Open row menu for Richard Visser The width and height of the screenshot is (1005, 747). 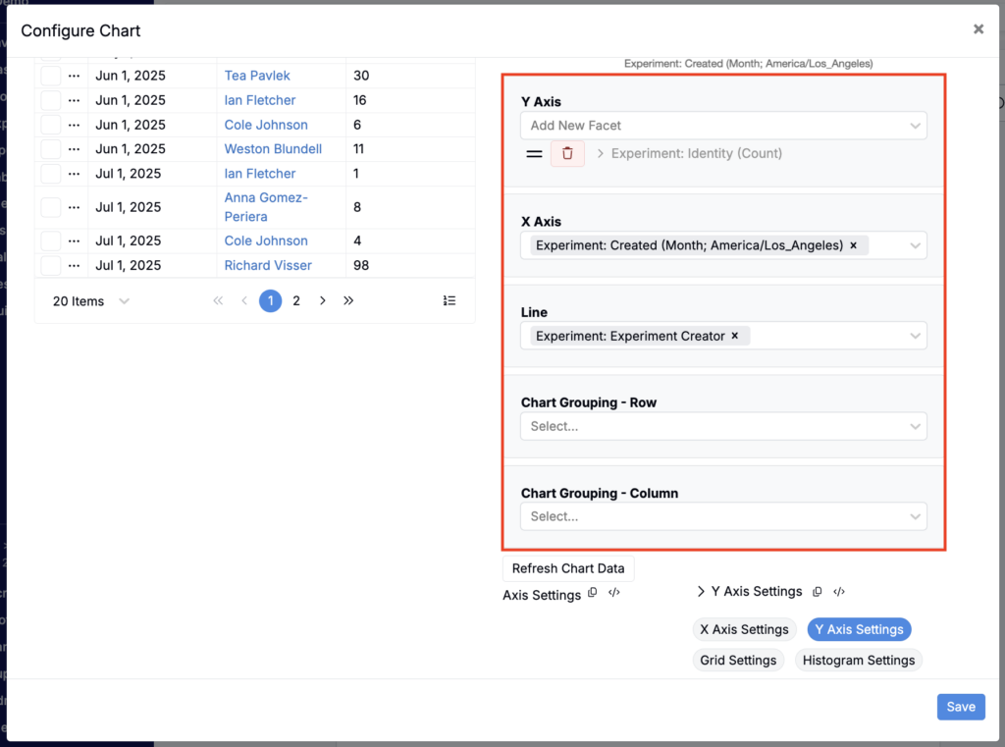[x=74, y=265]
